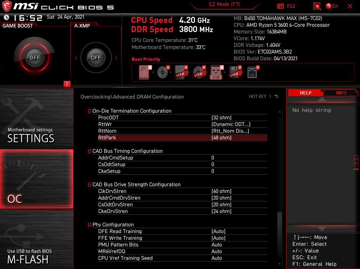
Task: Click the optical disc boot priority icon
Action: coord(163,73)
